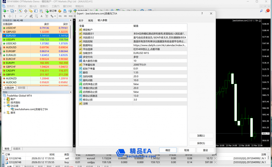The image size is (272, 167).
Task: Expand the 脚本 (Scripts) tree node
Action: pyautogui.click(x=5, y=113)
